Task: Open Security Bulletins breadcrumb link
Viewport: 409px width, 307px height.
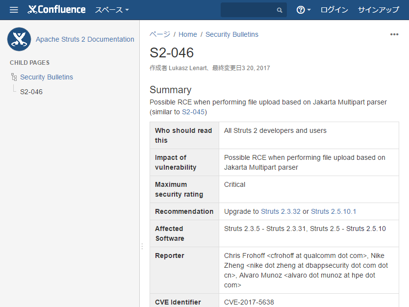Action: (x=232, y=34)
